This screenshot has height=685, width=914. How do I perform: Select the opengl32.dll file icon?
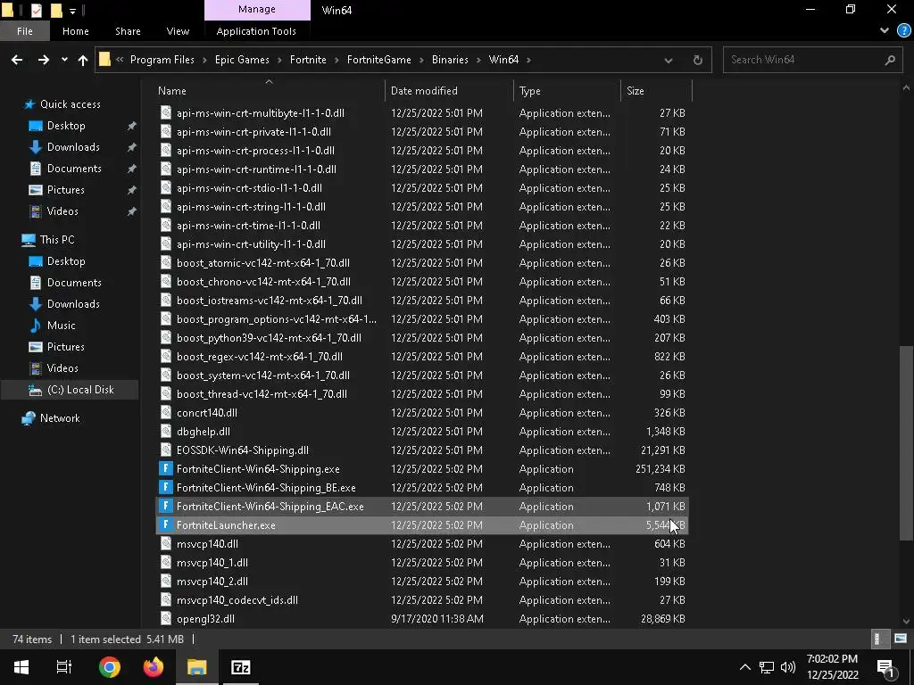point(165,619)
